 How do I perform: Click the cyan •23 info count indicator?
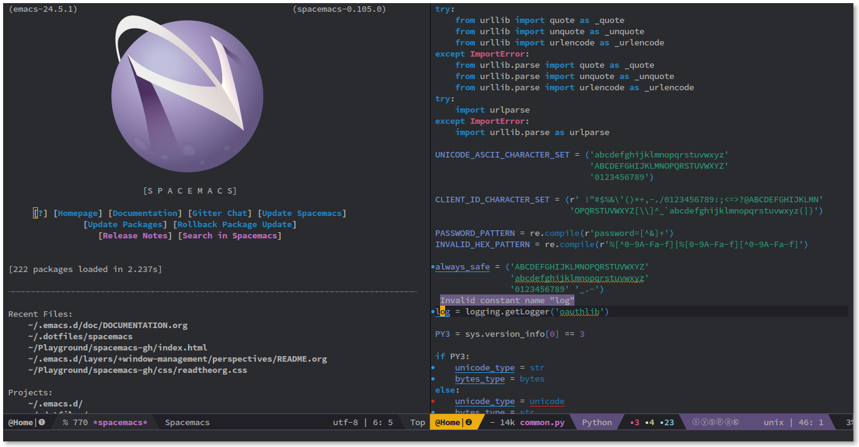pyautogui.click(x=665, y=422)
